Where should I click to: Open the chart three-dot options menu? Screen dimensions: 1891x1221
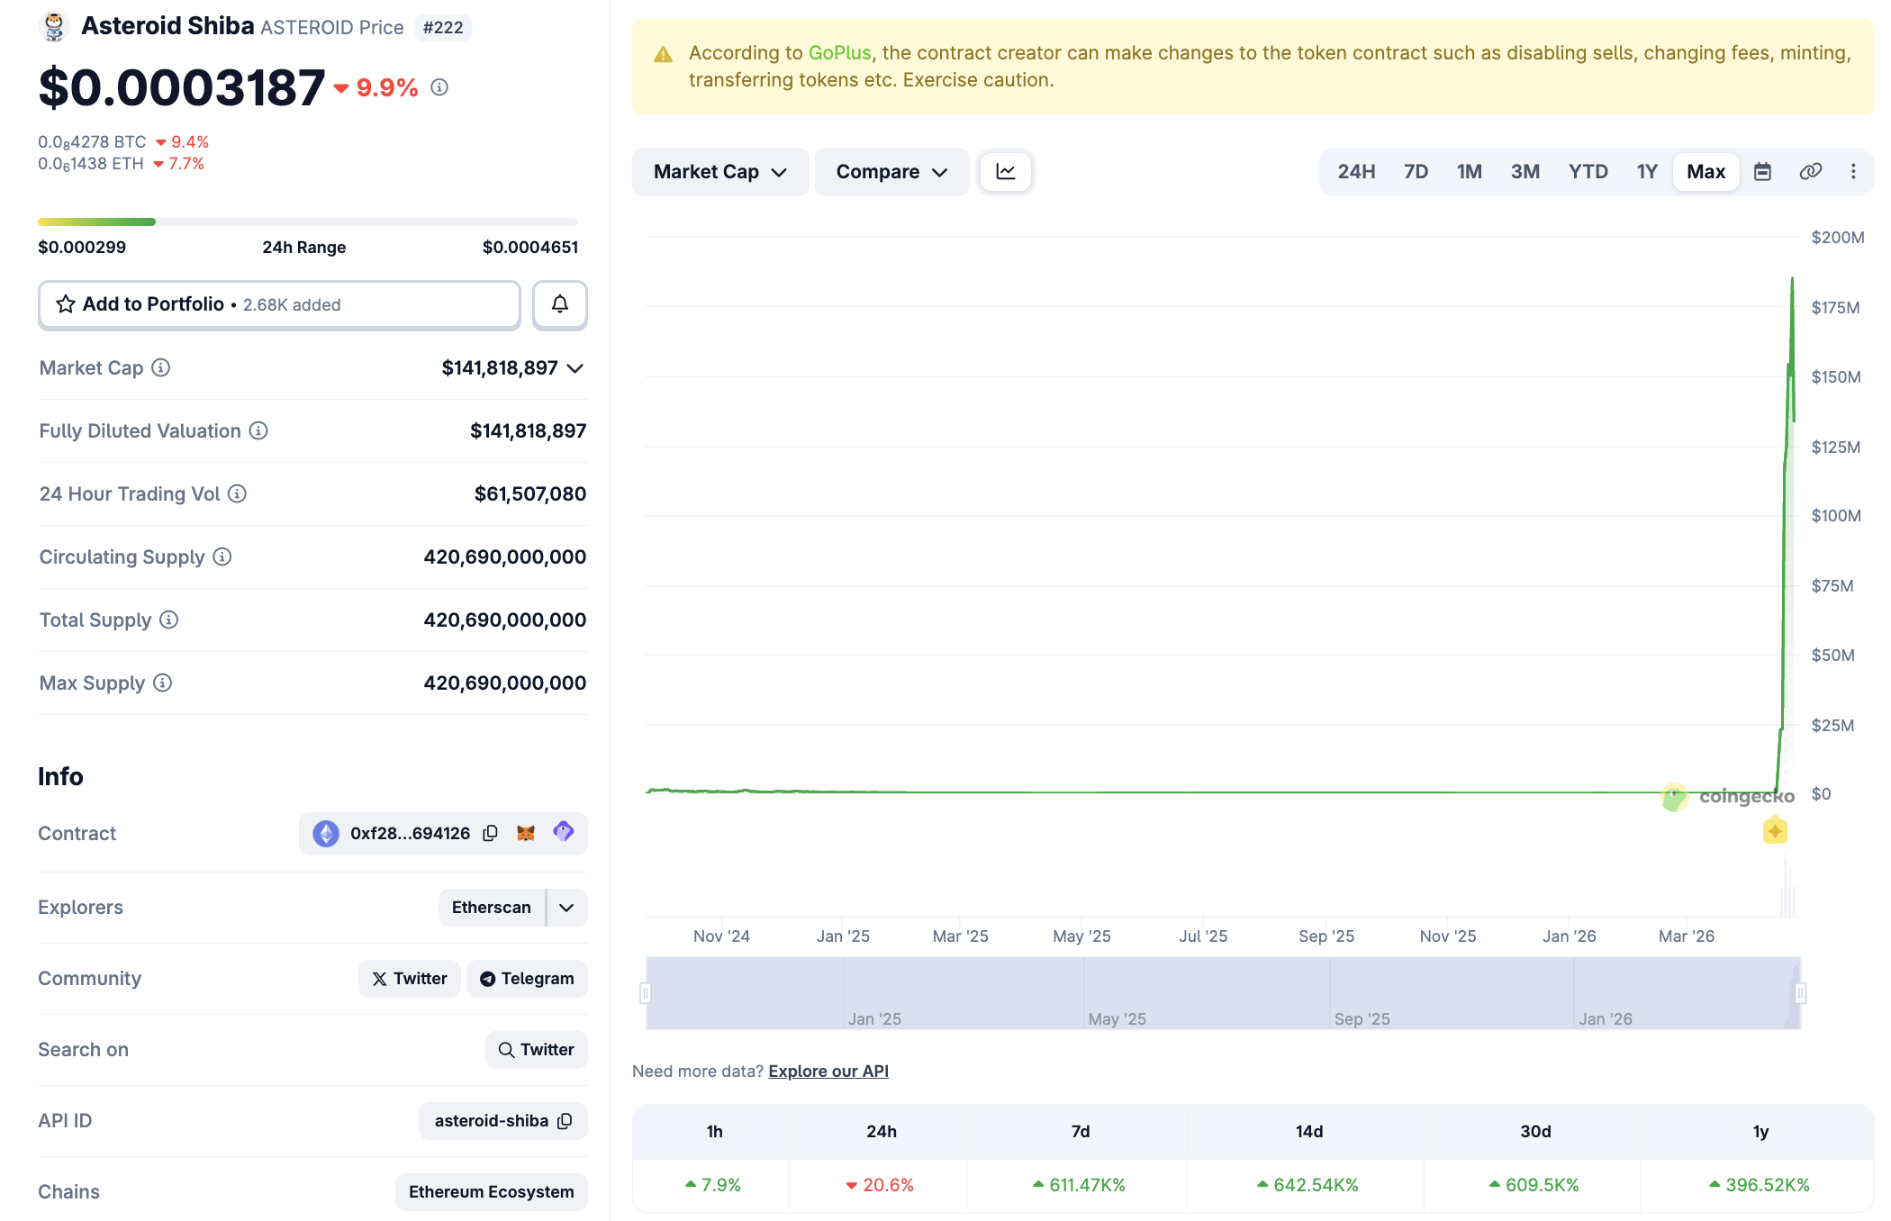click(1853, 172)
